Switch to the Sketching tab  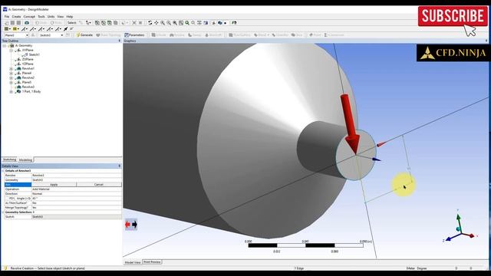pos(9,159)
